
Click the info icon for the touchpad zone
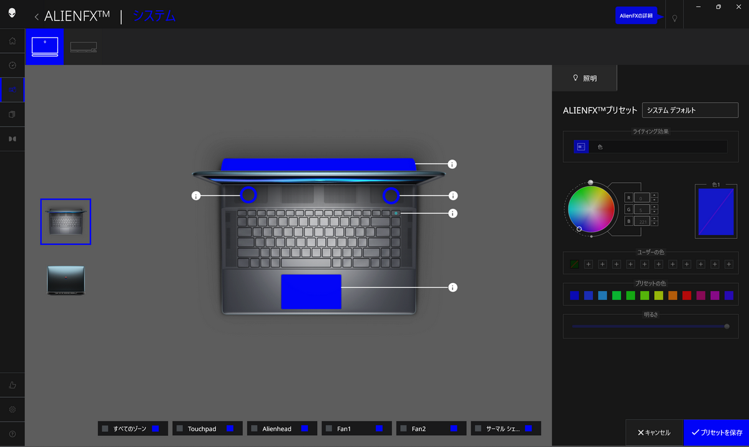point(453,287)
